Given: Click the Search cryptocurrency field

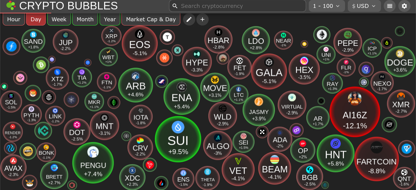Looking at the screenshot, I should tap(238, 6).
